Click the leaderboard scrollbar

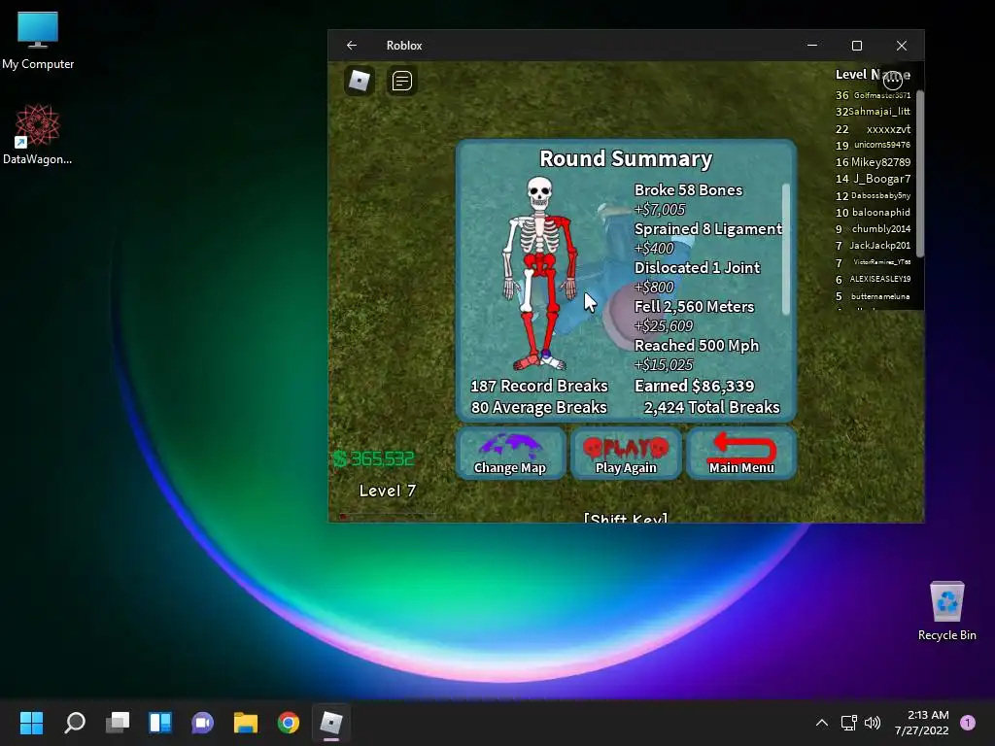(x=919, y=174)
